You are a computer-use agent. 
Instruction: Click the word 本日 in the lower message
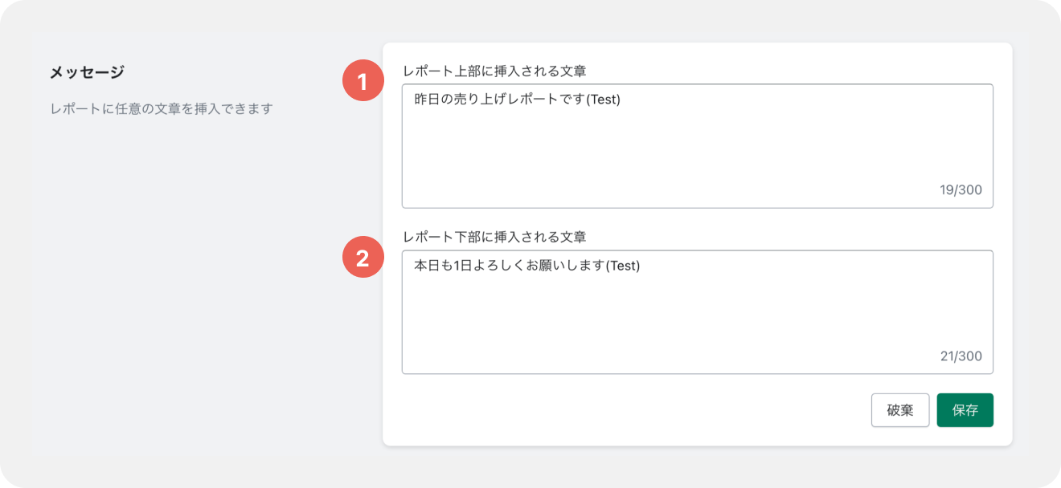(427, 266)
